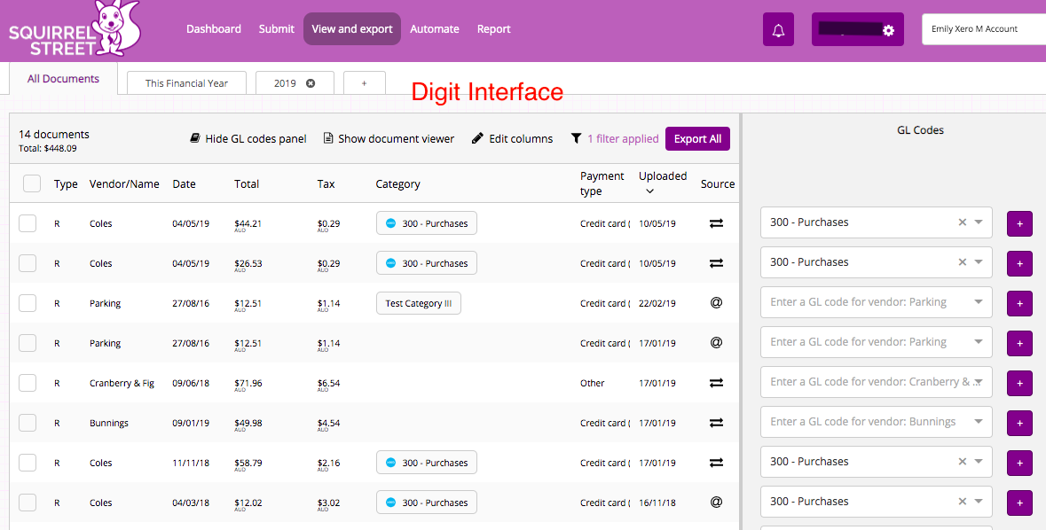Click the Squirrel Street logo
Image resolution: width=1046 pixels, height=530 pixels.
(x=74, y=30)
